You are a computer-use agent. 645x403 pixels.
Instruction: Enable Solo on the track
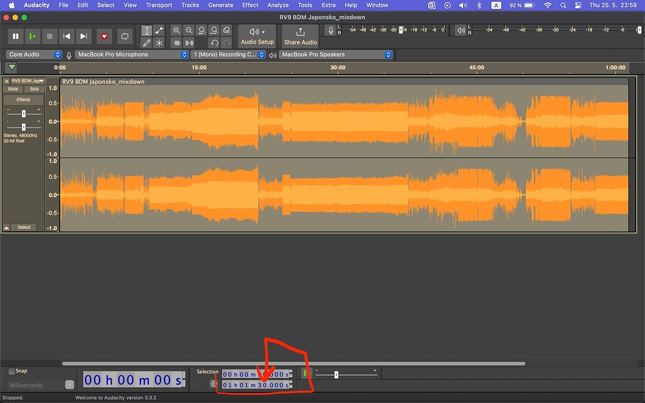pyautogui.click(x=34, y=88)
